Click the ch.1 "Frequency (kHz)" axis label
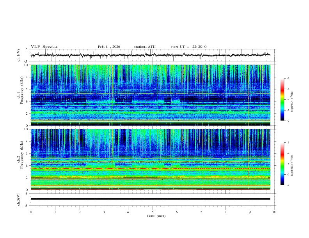The image size is (309, 238). (x=22, y=91)
